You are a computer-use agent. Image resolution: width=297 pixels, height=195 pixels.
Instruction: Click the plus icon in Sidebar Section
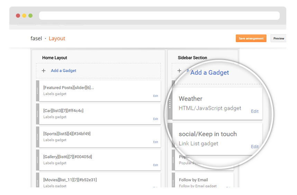(179, 71)
